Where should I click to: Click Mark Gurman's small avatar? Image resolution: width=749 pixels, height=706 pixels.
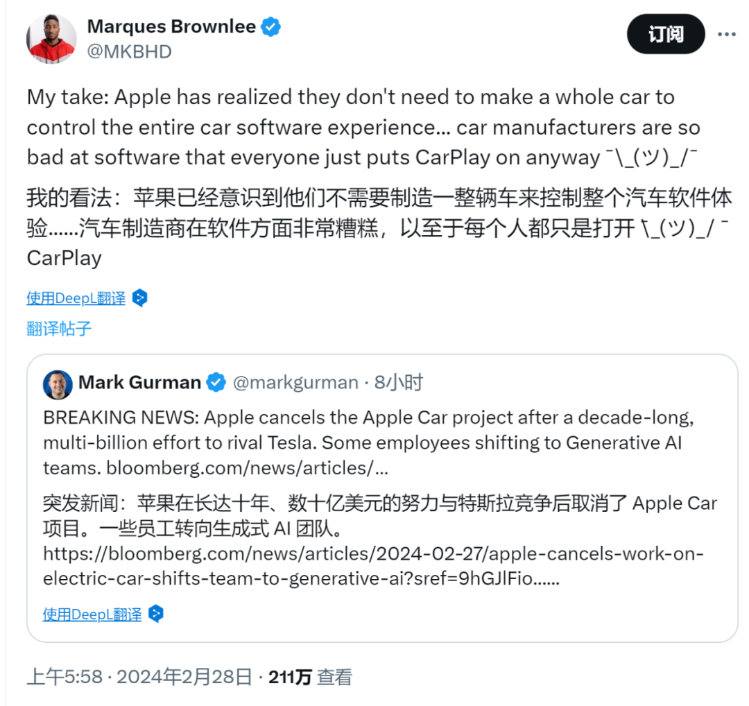pyautogui.click(x=58, y=384)
